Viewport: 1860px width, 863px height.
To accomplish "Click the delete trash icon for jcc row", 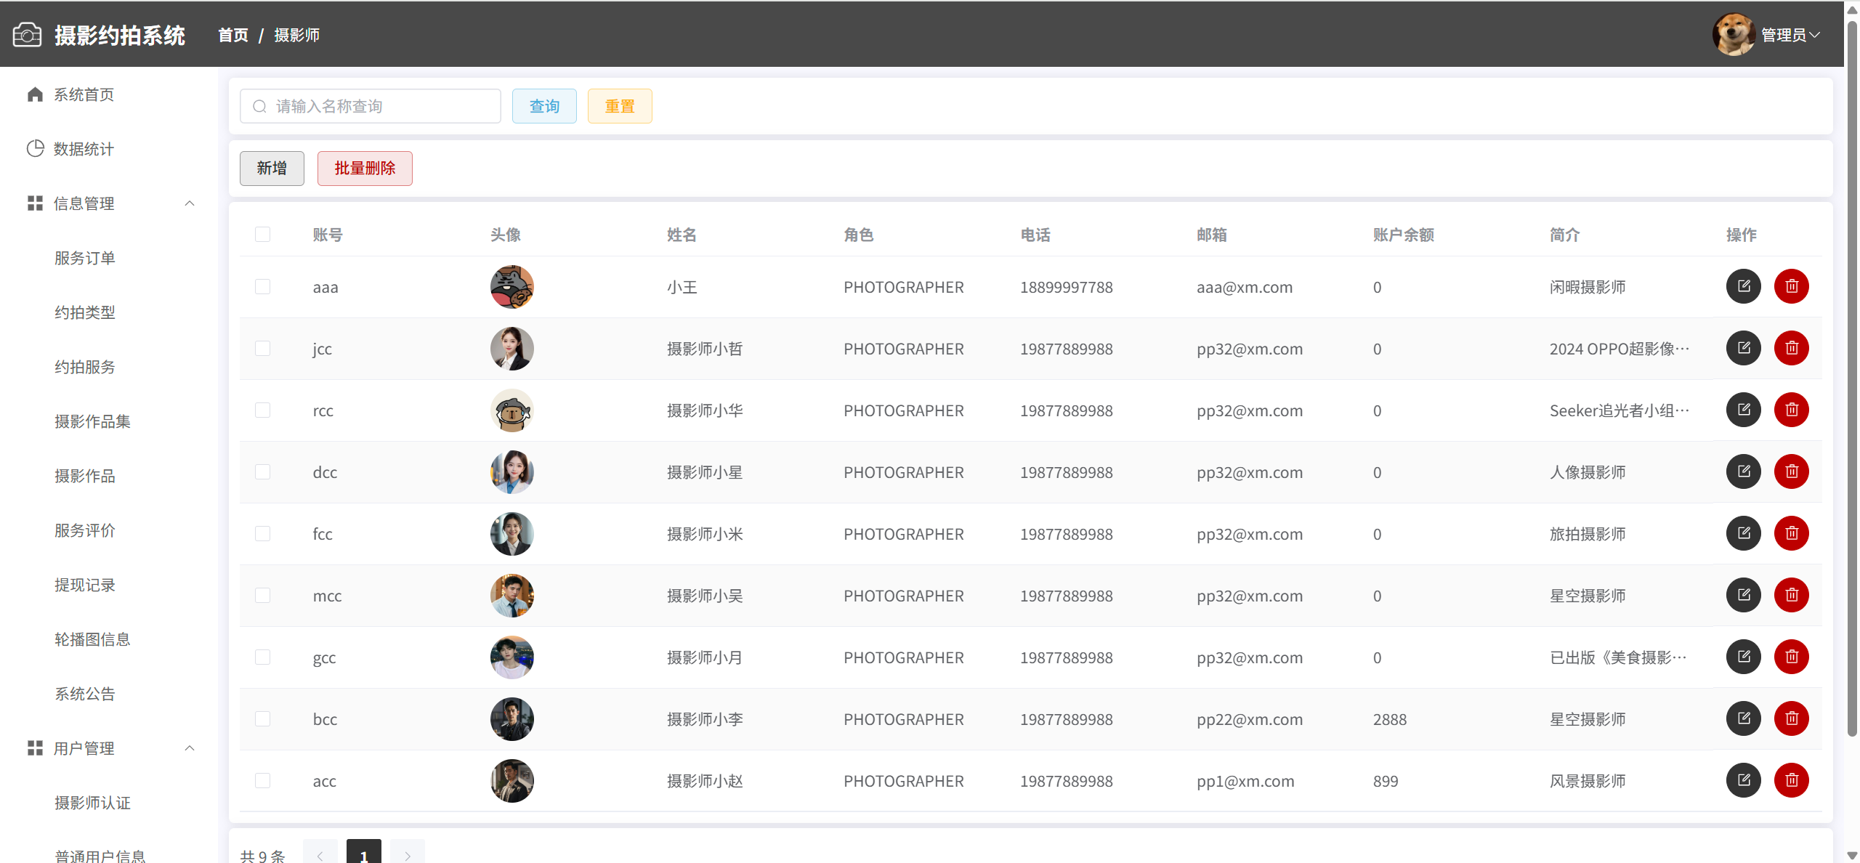I will tap(1791, 348).
